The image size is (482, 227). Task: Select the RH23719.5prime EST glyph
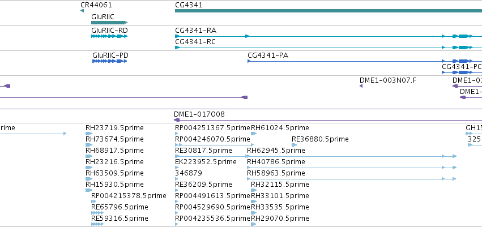pos(89,134)
